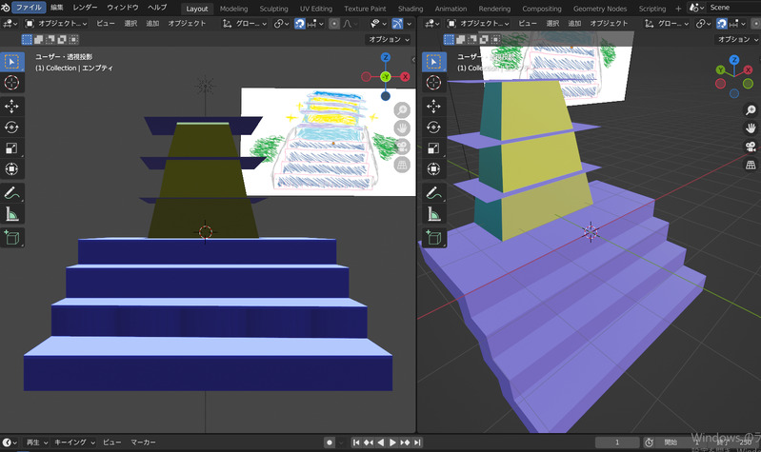The width and height of the screenshot is (761, 452).
Task: Click the red X axis on left gizmo
Action: coord(405,76)
